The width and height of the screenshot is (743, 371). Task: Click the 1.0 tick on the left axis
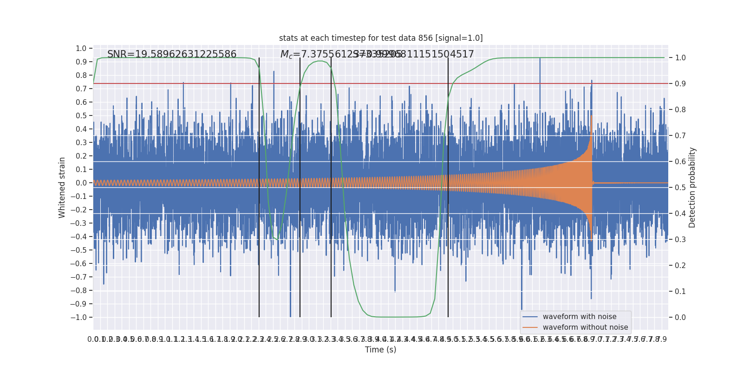coord(81,48)
